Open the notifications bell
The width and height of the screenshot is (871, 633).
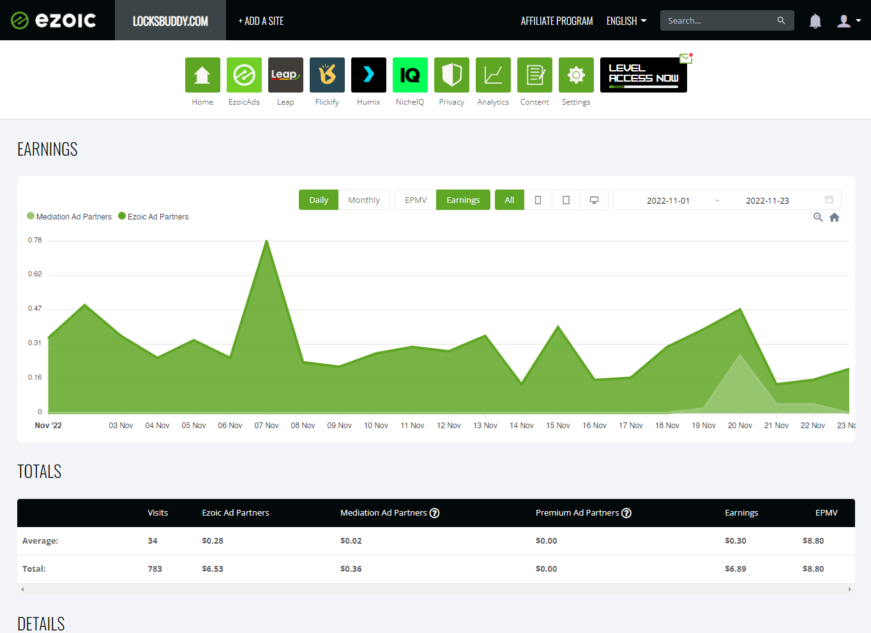point(815,21)
